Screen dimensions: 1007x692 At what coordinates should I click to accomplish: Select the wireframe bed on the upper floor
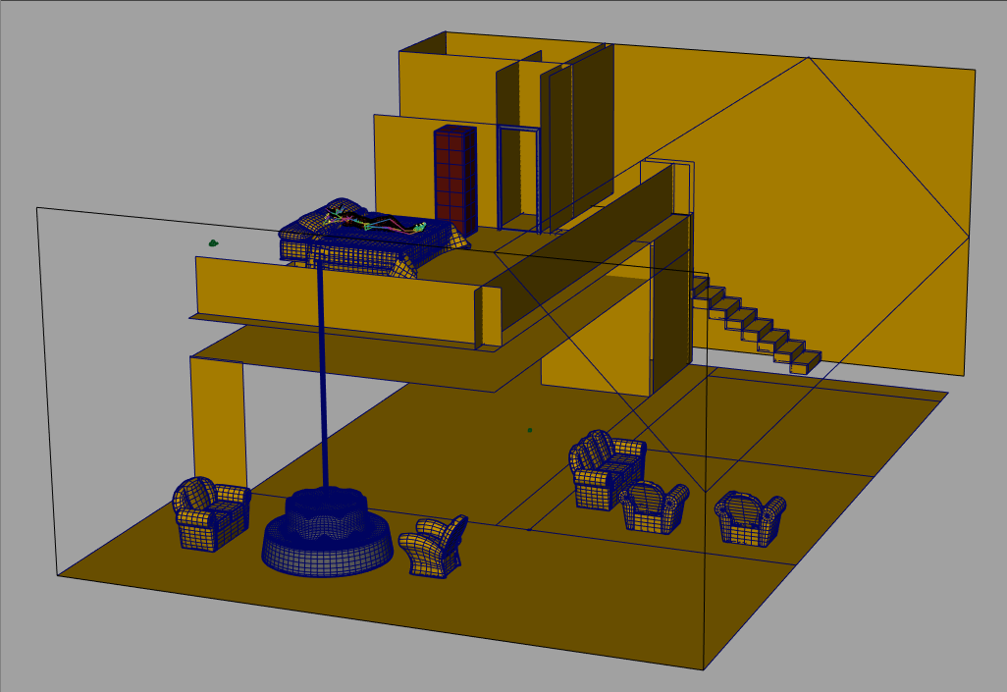point(373,240)
